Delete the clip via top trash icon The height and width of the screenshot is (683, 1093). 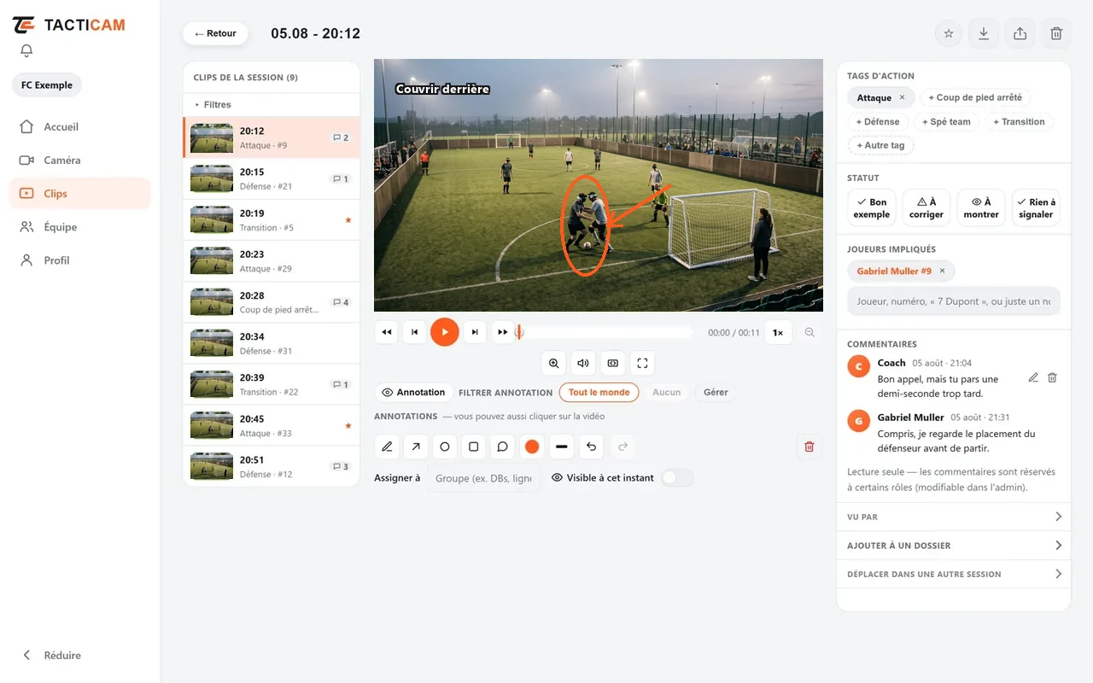(x=1056, y=33)
